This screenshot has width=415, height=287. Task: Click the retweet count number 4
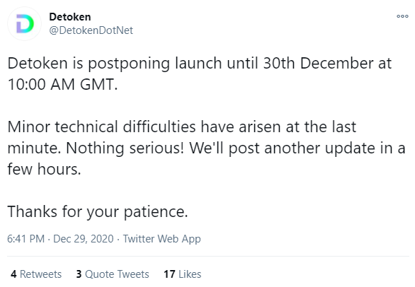[x=13, y=274]
